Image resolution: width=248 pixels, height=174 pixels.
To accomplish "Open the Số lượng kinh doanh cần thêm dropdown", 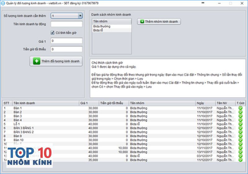I will (x=80, y=16).
